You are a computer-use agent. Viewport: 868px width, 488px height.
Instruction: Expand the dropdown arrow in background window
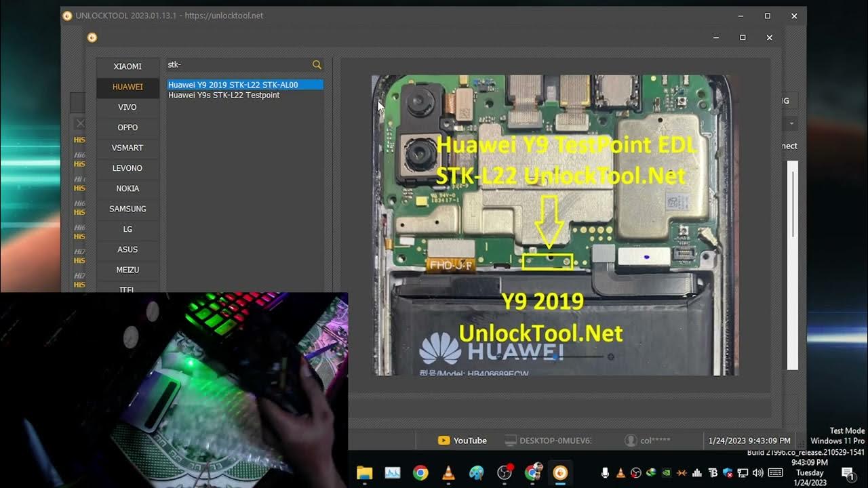(791, 124)
